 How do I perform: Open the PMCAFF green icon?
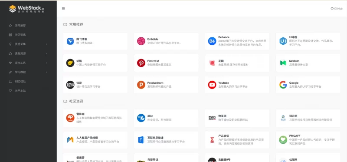[283, 139]
